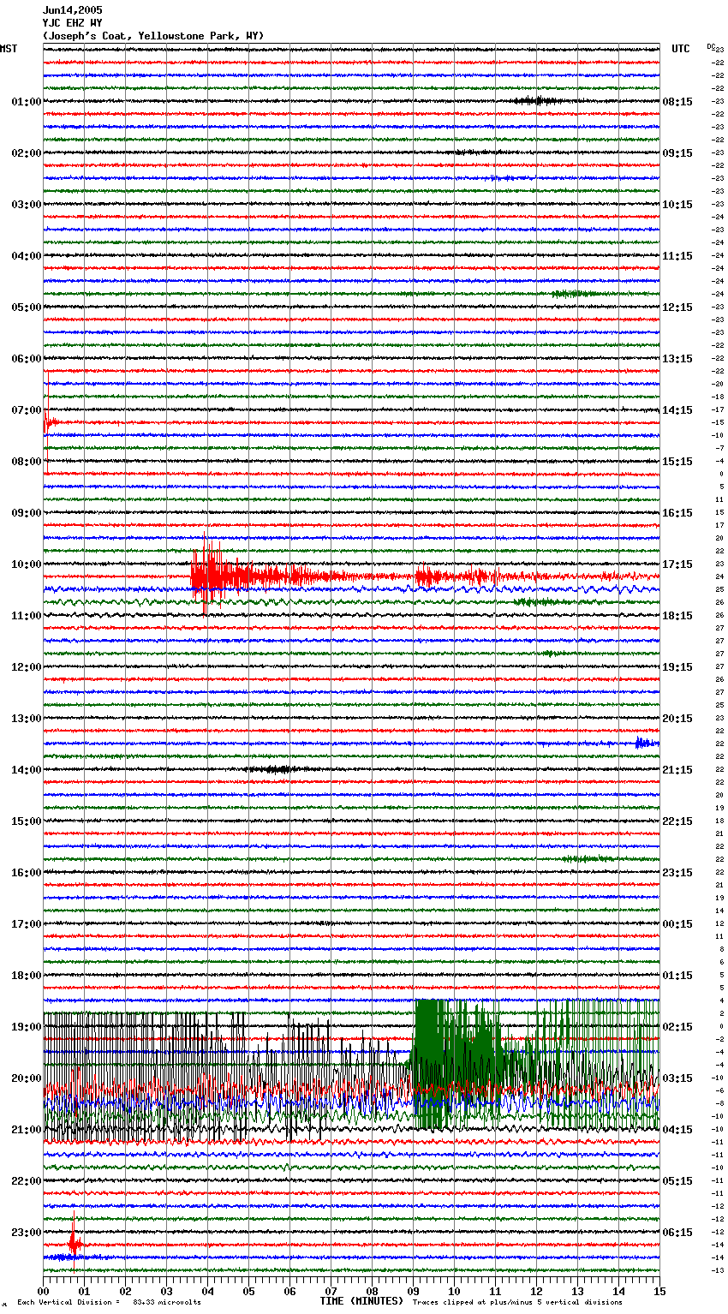Select the 20:00 MST time label

click(x=27, y=1078)
